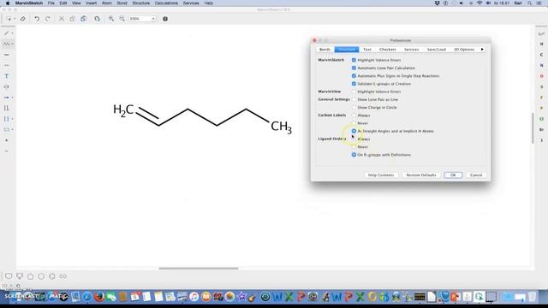
Task: Click the Restore Defaults button
Action: (x=421, y=175)
